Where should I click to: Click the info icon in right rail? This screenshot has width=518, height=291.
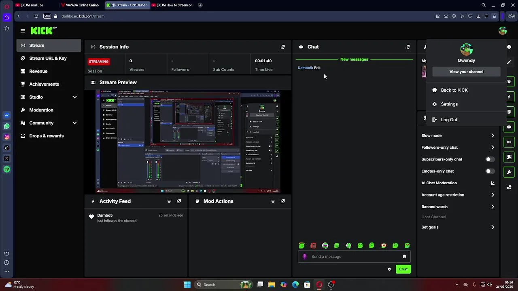coord(509,47)
